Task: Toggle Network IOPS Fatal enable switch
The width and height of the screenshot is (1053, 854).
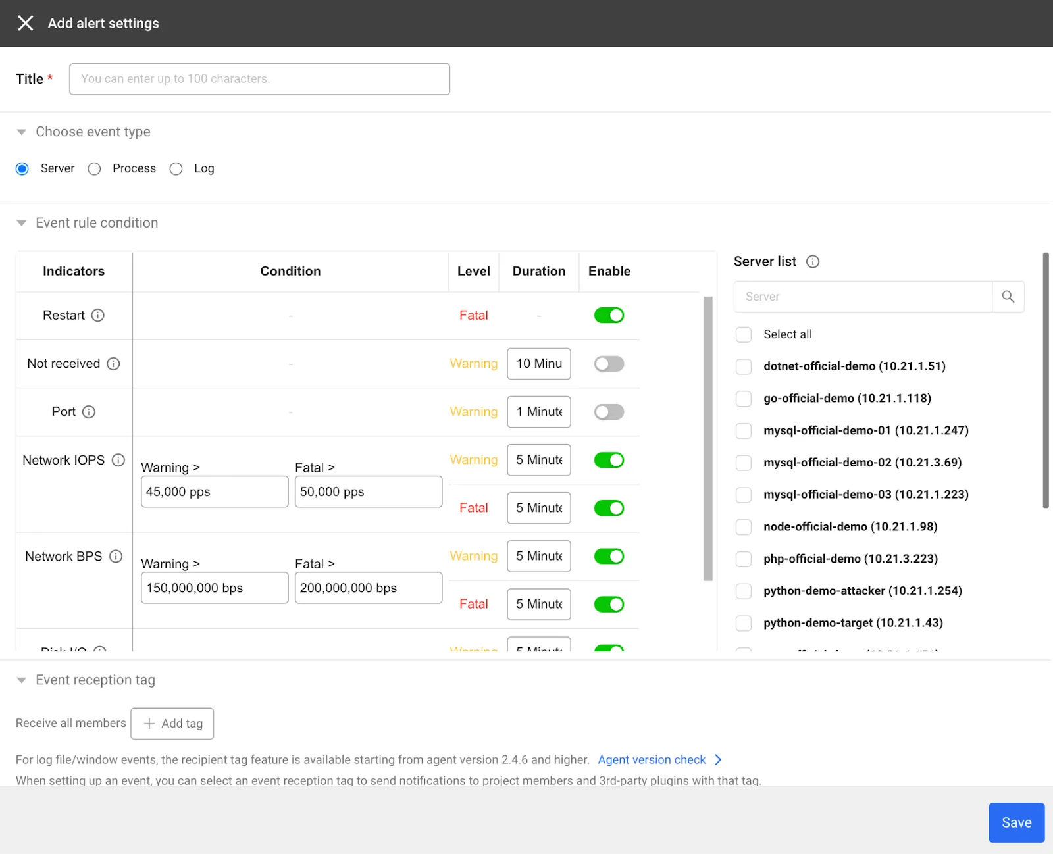Action: pyautogui.click(x=609, y=508)
